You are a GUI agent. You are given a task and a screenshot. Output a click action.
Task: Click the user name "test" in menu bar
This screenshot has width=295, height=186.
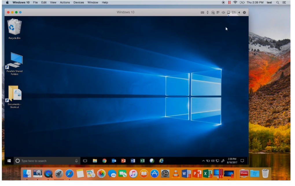(269, 2)
